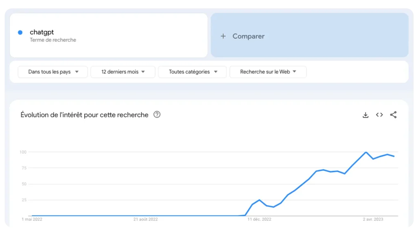
Task: Select the chatgpt search term input card
Action: pyautogui.click(x=109, y=35)
